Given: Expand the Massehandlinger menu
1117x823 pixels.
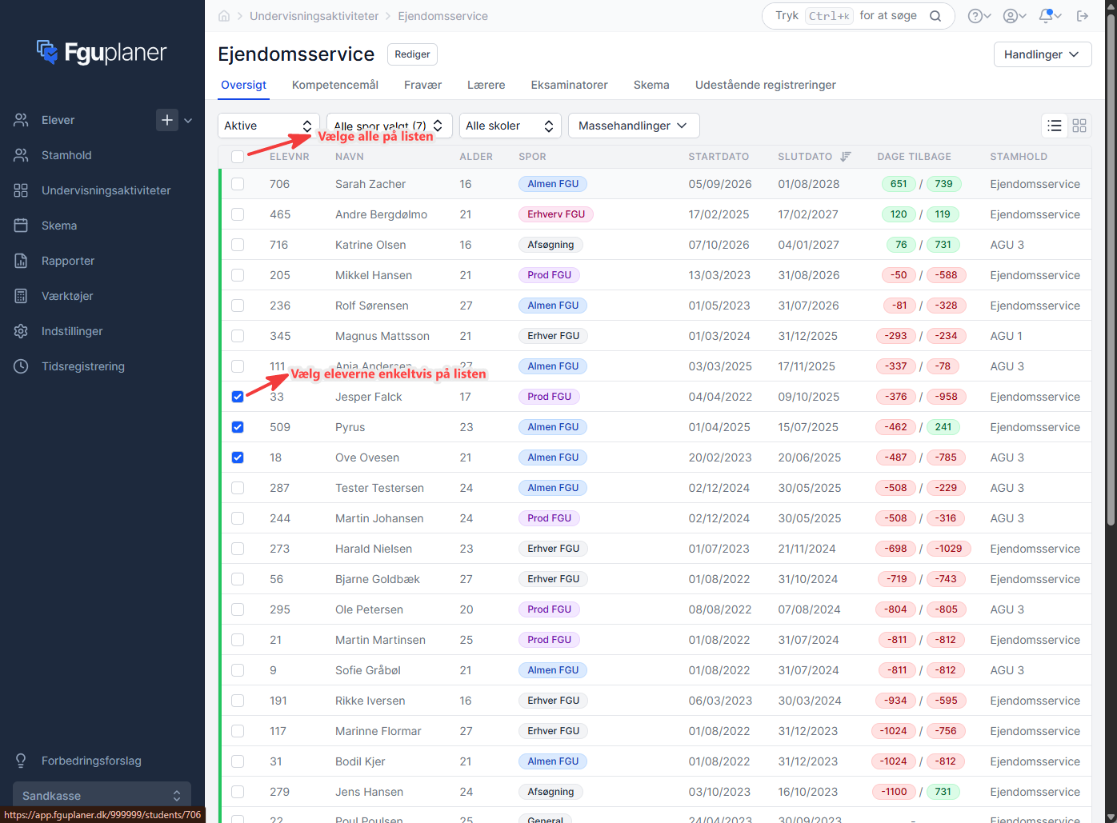Looking at the screenshot, I should click(x=634, y=126).
